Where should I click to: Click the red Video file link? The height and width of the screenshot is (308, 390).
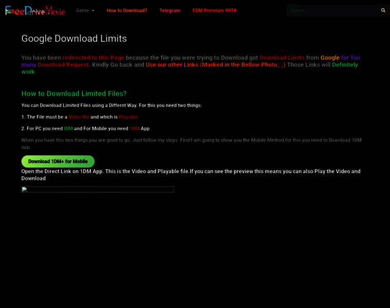tap(79, 117)
